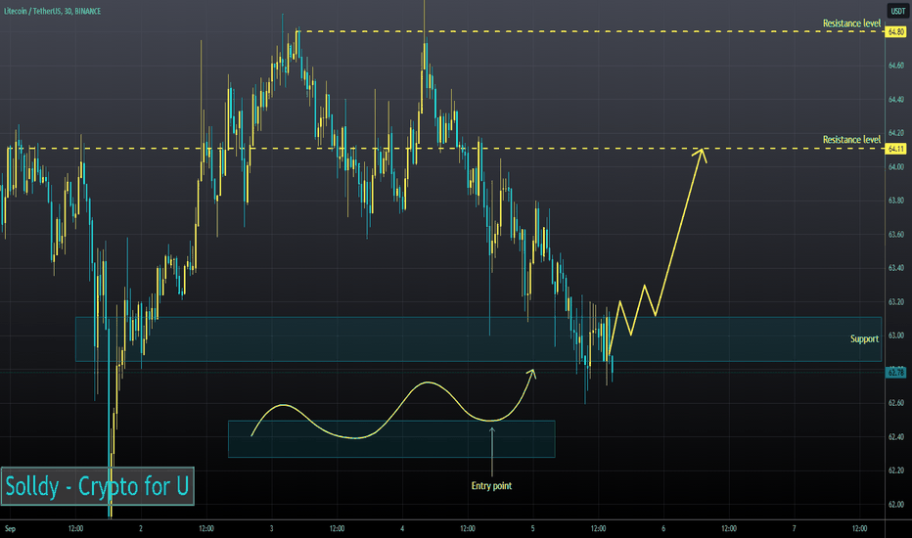Click the date label 4 on time axis
This screenshot has height=538, width=912.
pos(402,528)
